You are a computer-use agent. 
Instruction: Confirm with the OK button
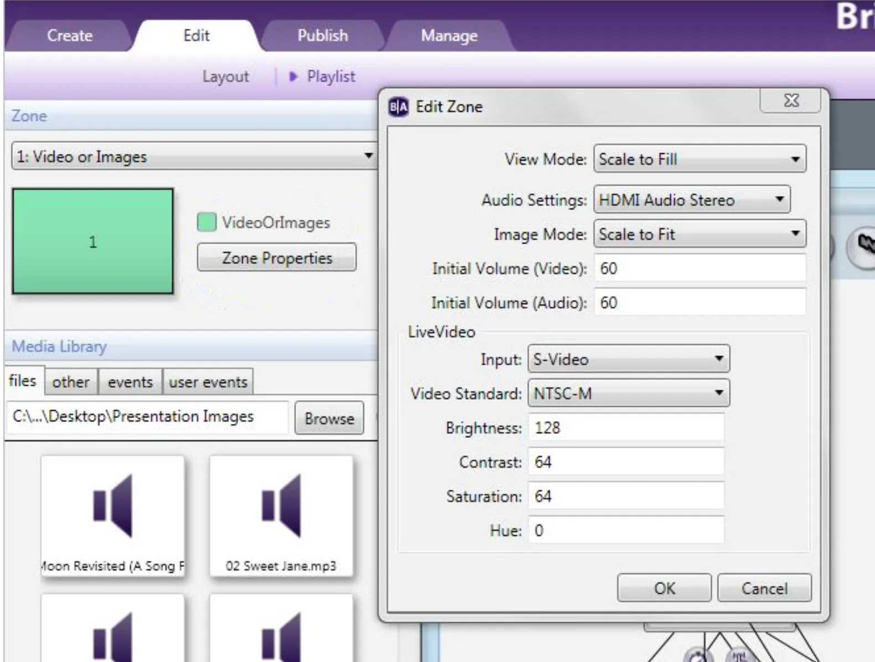(x=665, y=588)
